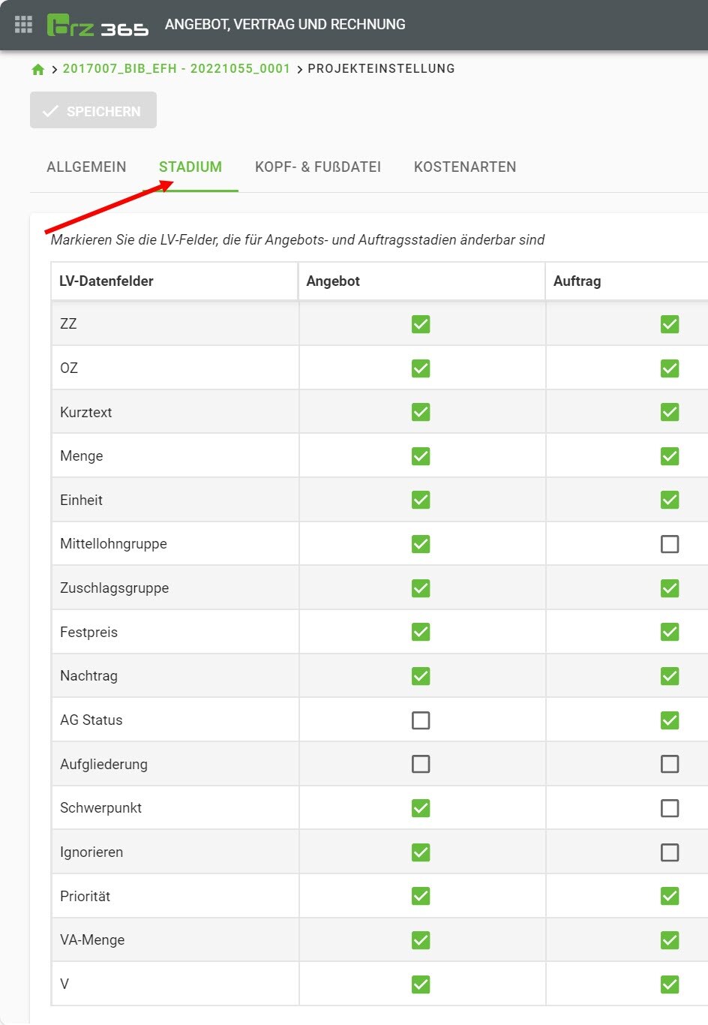
Task: Uncheck Auftrag checkbox for Festpreis
Action: [x=670, y=632]
